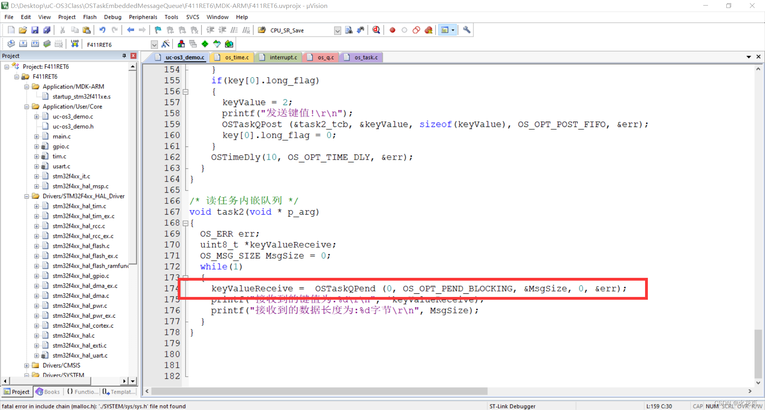The width and height of the screenshot is (765, 410).
Task: Select stm32f4xx_hal_gpio.c in the tree
Action: (80, 276)
